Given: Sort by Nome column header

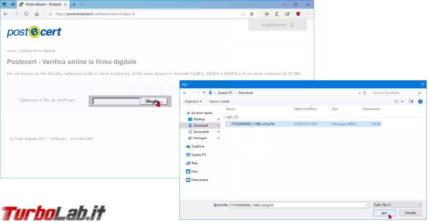Looking at the screenshot, I should 230,109.
